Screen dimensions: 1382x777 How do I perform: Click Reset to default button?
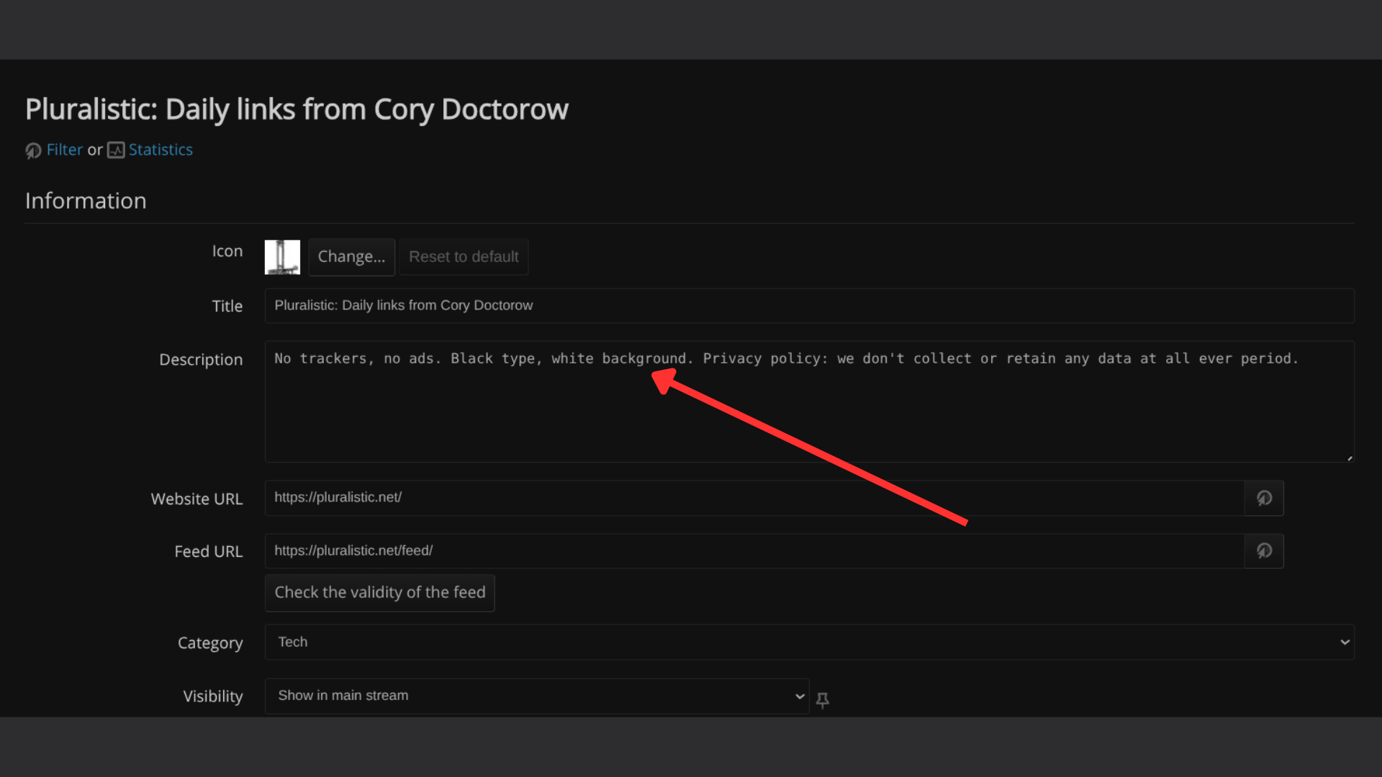464,257
